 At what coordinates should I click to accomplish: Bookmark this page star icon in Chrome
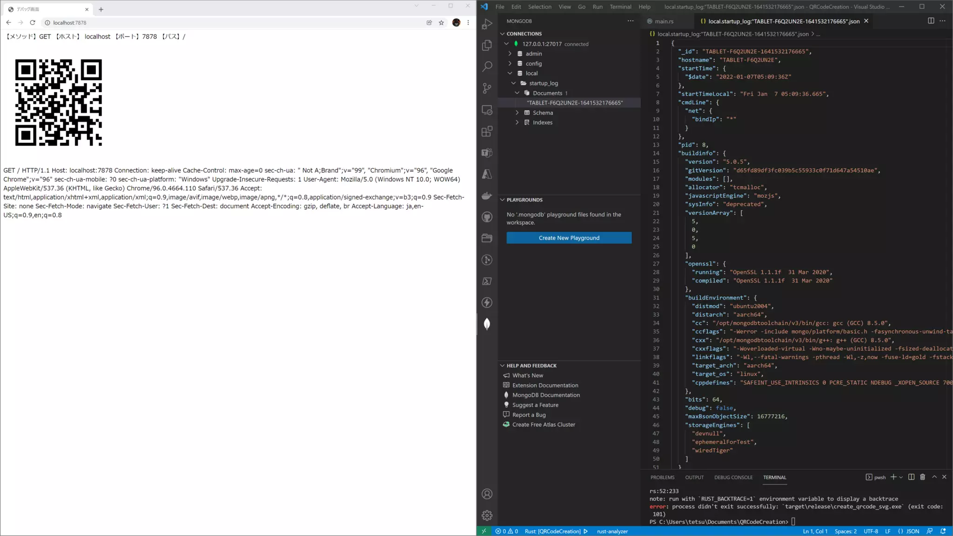click(x=441, y=22)
